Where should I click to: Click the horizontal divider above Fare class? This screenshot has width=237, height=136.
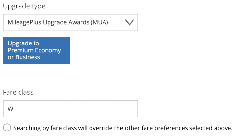tap(120, 77)
